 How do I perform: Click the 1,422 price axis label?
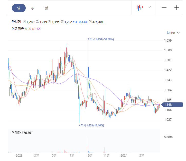tap(168, 70)
